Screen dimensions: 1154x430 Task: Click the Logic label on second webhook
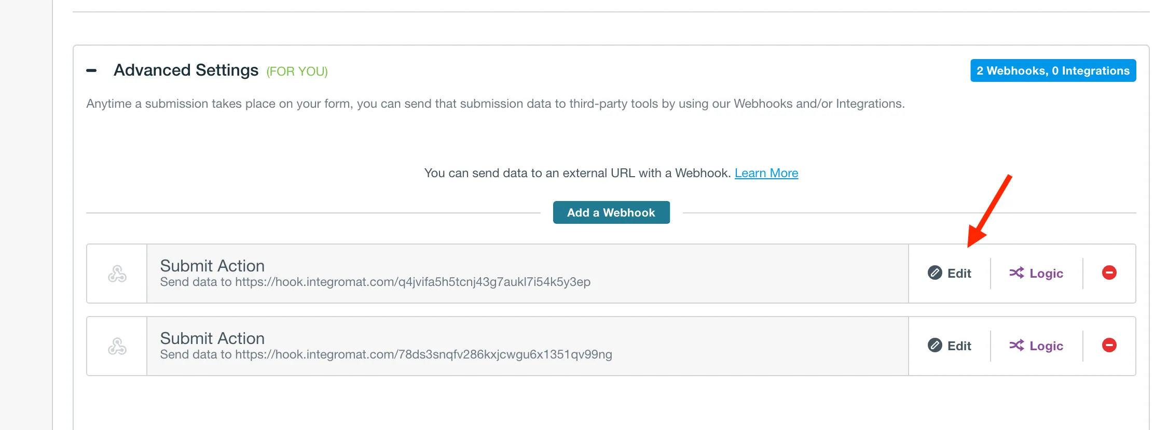[x=1046, y=346]
